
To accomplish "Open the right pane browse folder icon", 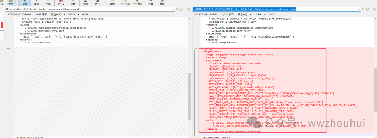I will point(368,9).
